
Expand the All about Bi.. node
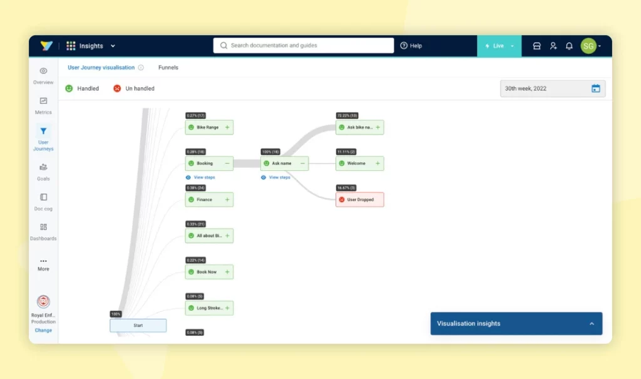[227, 236]
